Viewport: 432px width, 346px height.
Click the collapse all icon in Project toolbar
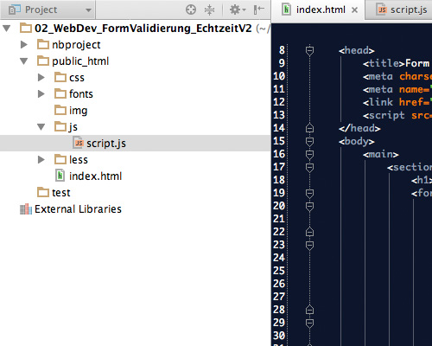pos(209,10)
